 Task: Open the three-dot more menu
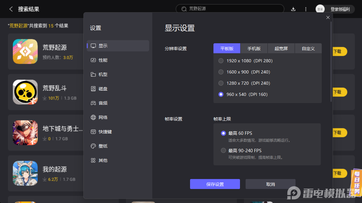[306, 9]
